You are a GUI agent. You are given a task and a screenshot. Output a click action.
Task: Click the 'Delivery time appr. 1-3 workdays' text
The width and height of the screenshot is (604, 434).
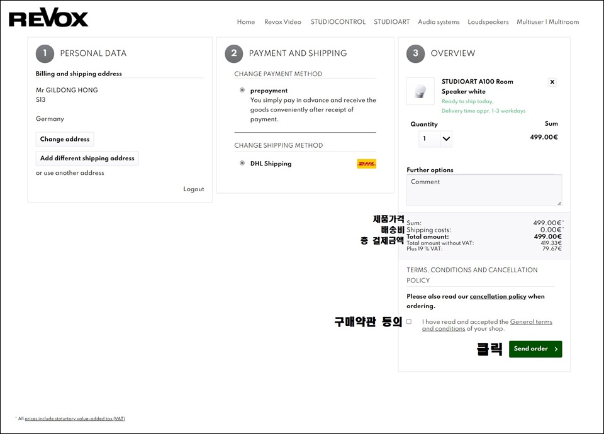click(483, 111)
